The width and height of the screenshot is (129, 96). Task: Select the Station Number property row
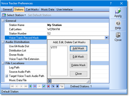(26, 34)
